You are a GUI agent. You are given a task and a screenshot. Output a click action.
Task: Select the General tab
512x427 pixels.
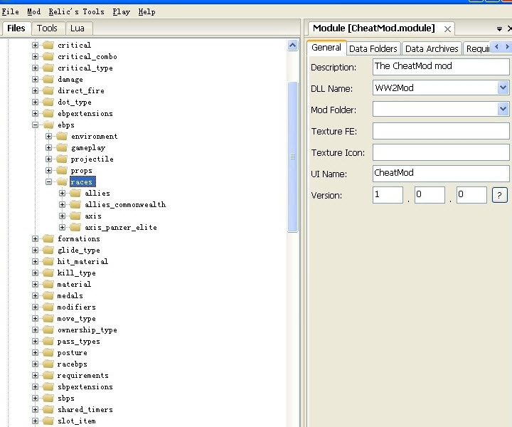(326, 48)
